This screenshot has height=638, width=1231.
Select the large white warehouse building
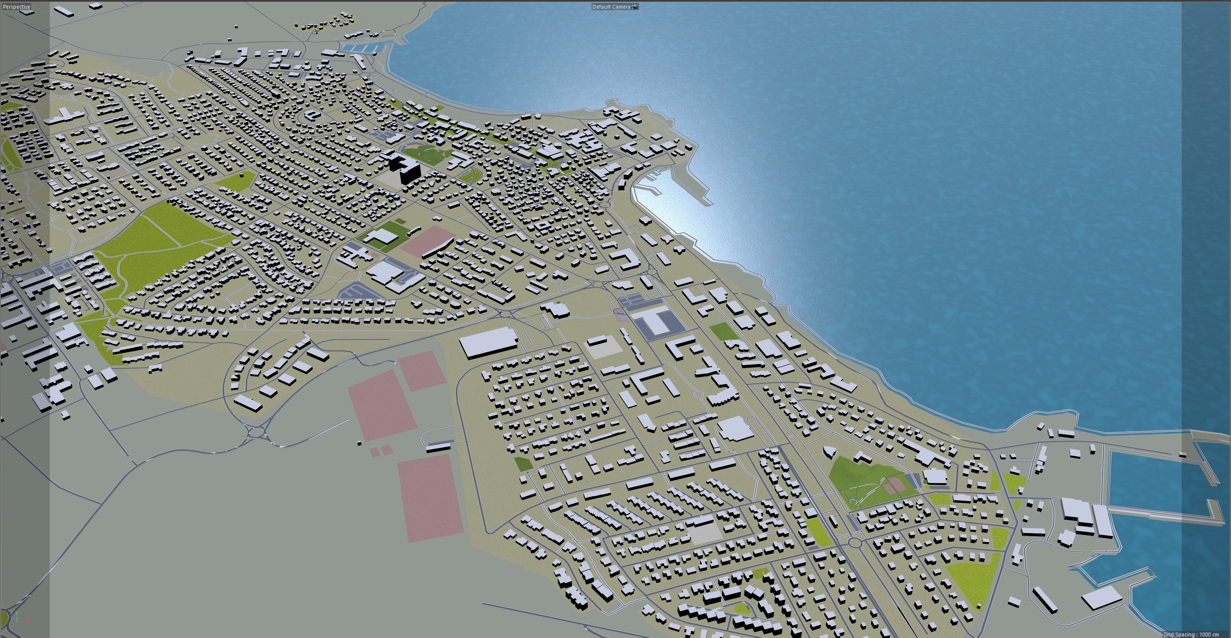click(488, 342)
